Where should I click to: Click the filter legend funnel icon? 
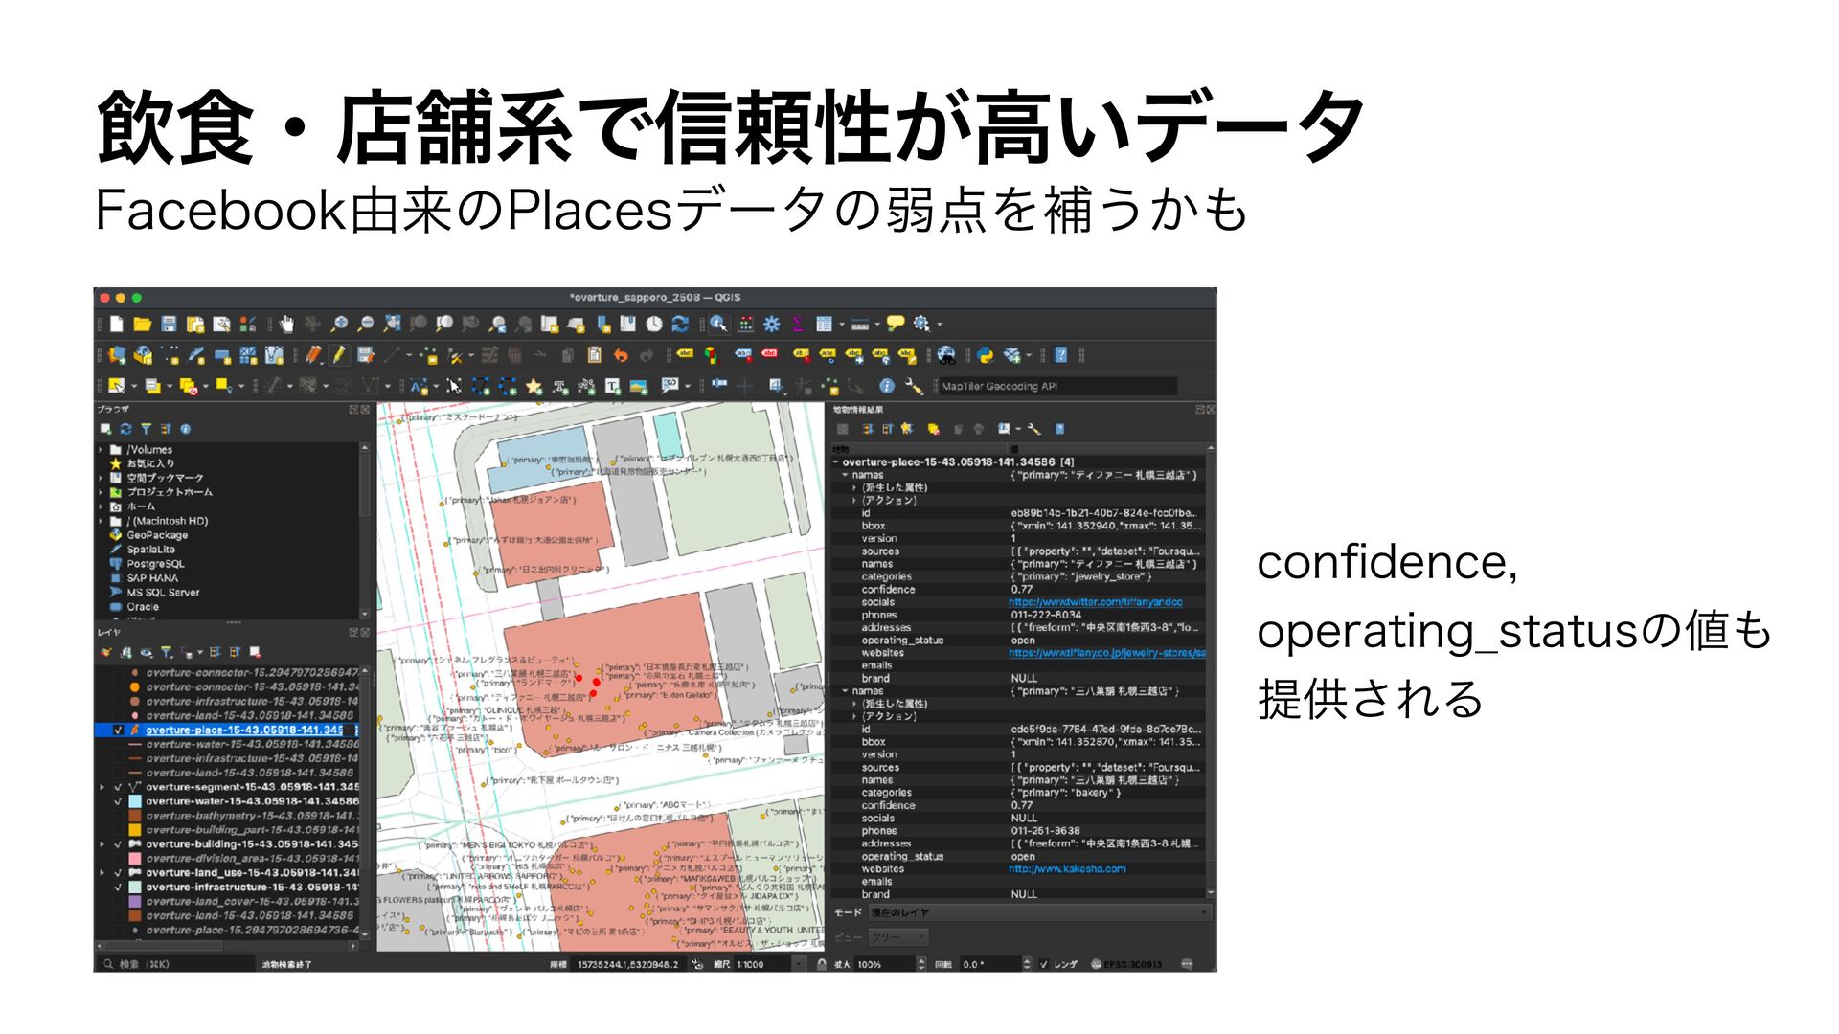tap(167, 652)
